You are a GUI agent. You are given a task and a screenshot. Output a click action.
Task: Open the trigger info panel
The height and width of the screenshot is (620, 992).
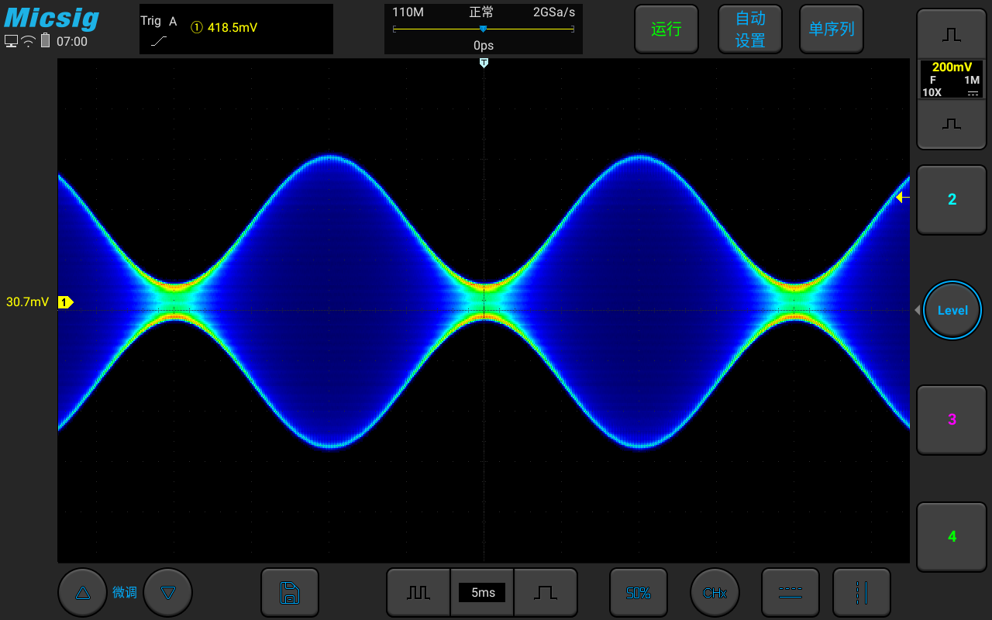236,29
